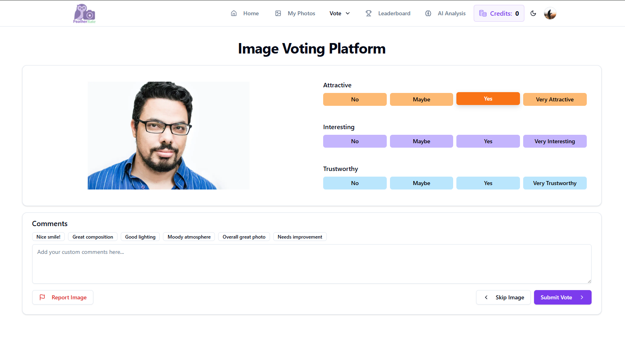Screen dimensions: 625x346
Task: Click Report Image button
Action: point(63,297)
